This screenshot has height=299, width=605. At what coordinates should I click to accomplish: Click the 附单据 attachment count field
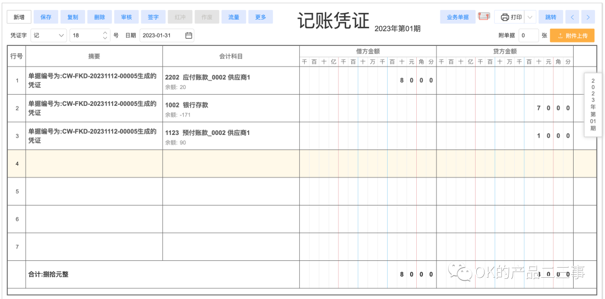coord(529,35)
